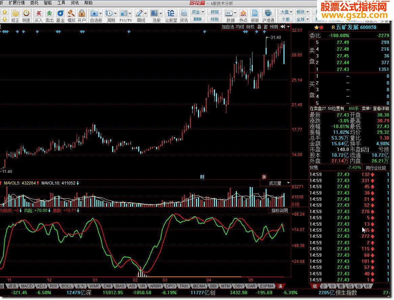
Task: Expand the 自选股 dropdown arrow
Action: [100, 13]
